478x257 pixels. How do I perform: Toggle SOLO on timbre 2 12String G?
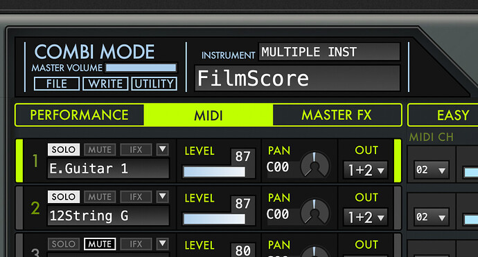click(x=64, y=197)
